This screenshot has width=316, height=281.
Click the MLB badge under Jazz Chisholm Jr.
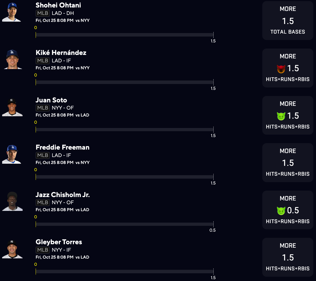click(x=43, y=202)
